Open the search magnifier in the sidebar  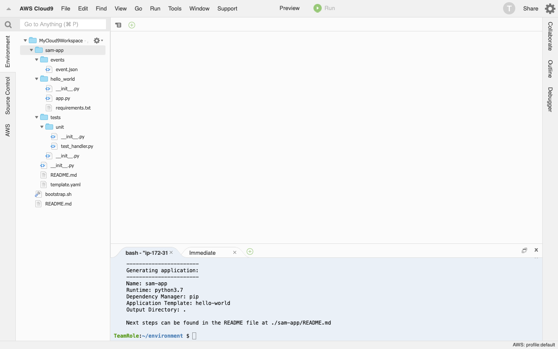8,24
